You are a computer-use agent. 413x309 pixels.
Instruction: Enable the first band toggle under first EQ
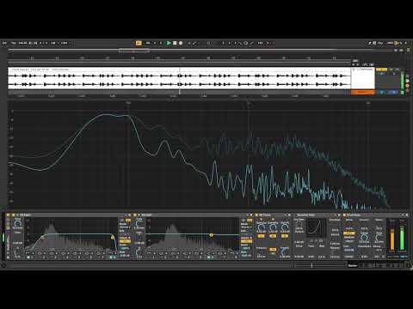coord(28,257)
